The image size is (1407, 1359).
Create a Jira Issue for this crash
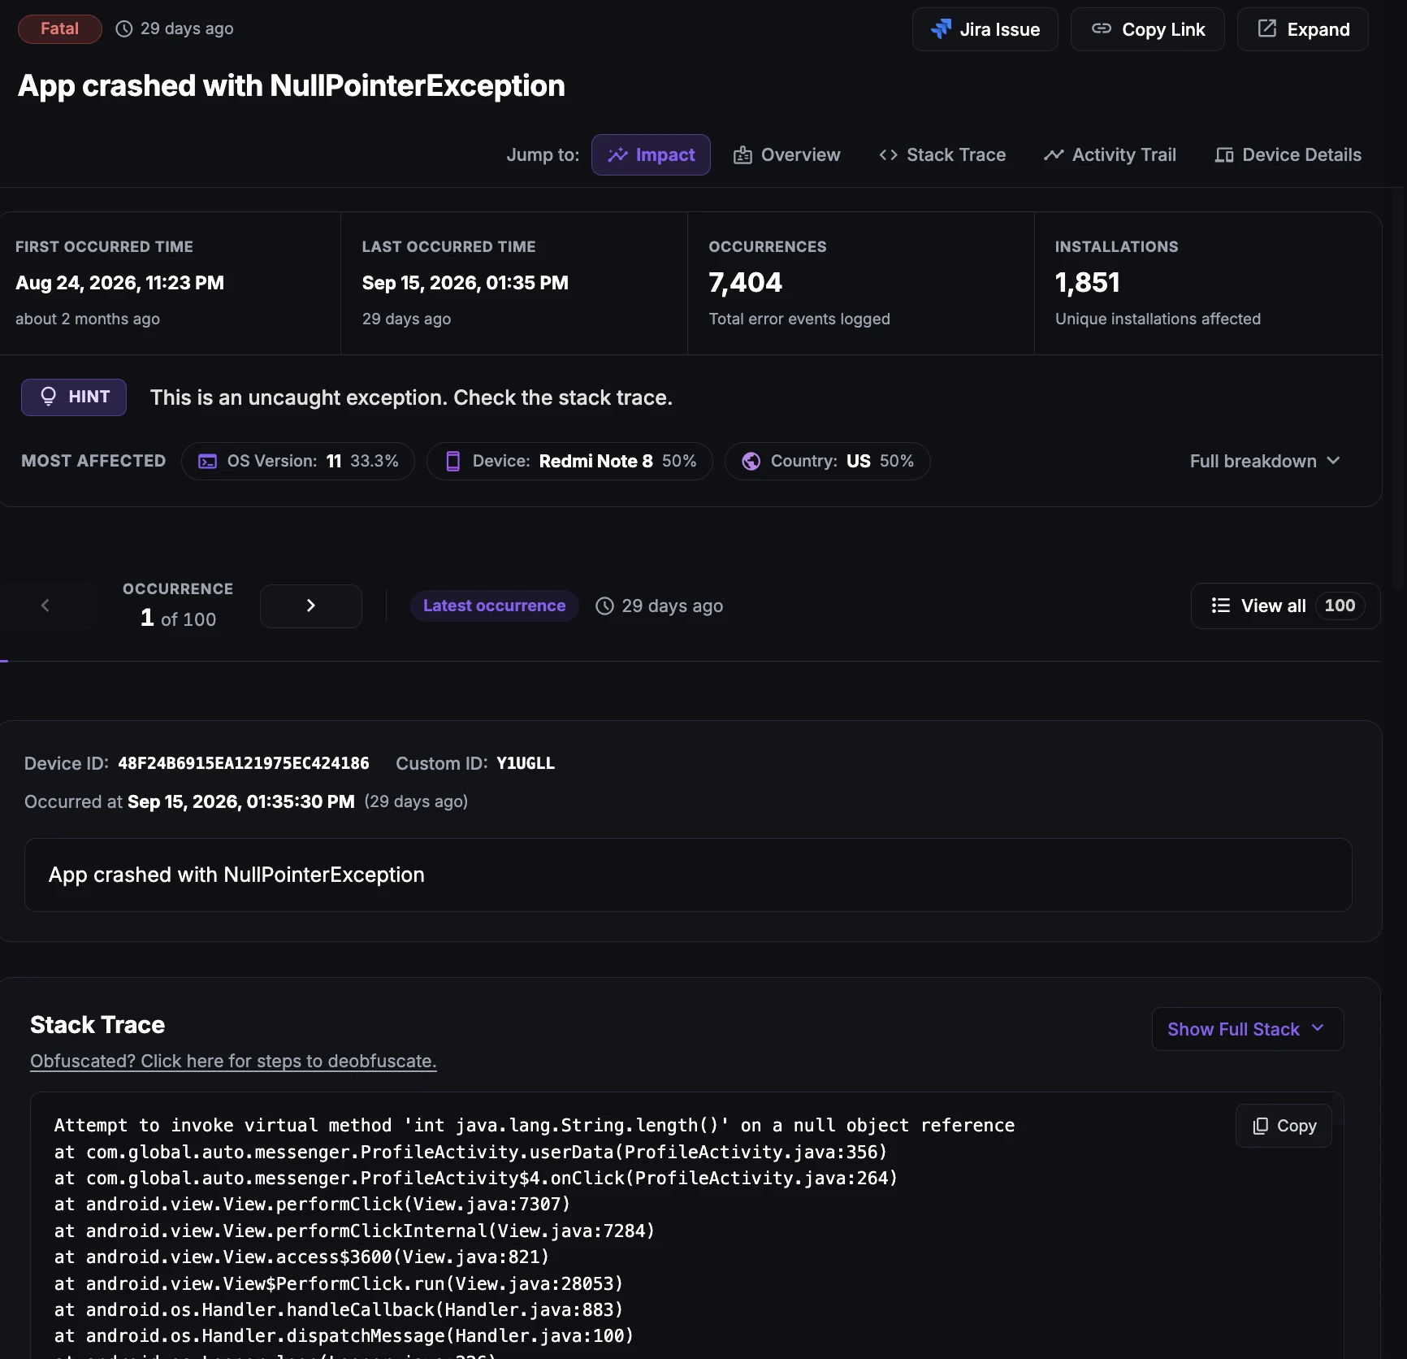[x=985, y=29]
